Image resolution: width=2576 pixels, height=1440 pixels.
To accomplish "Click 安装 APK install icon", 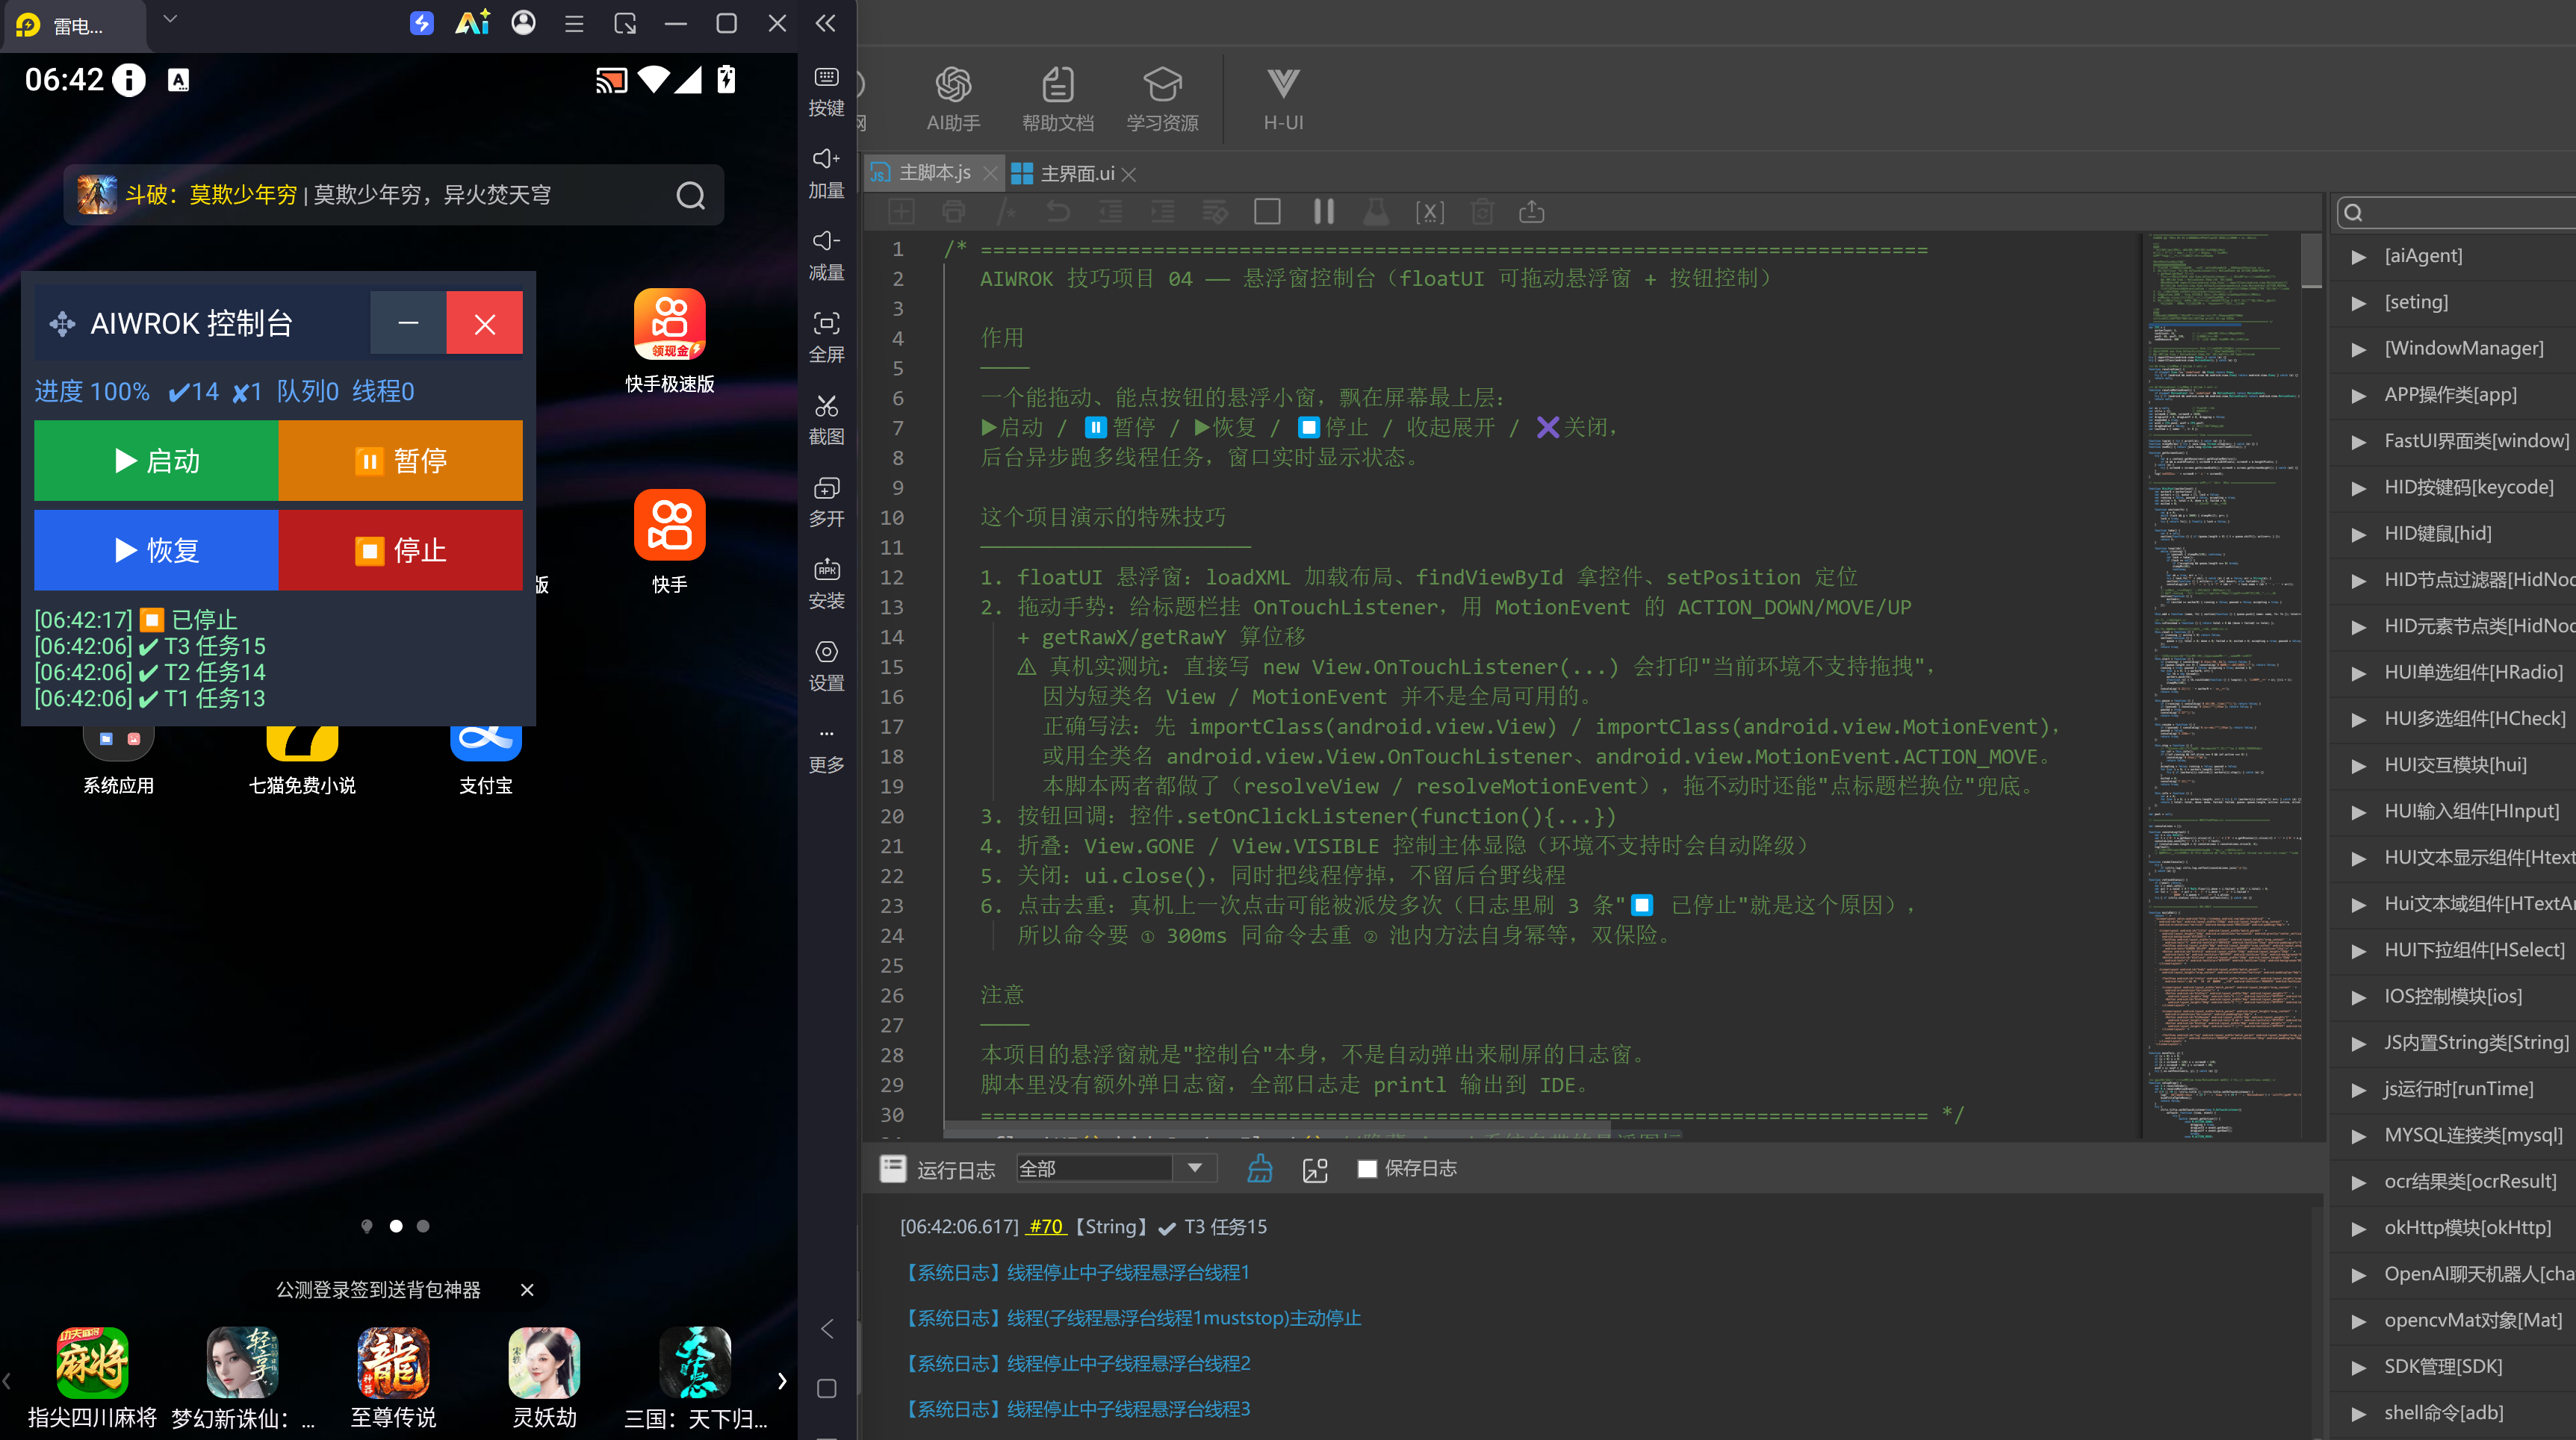I will 826,584.
